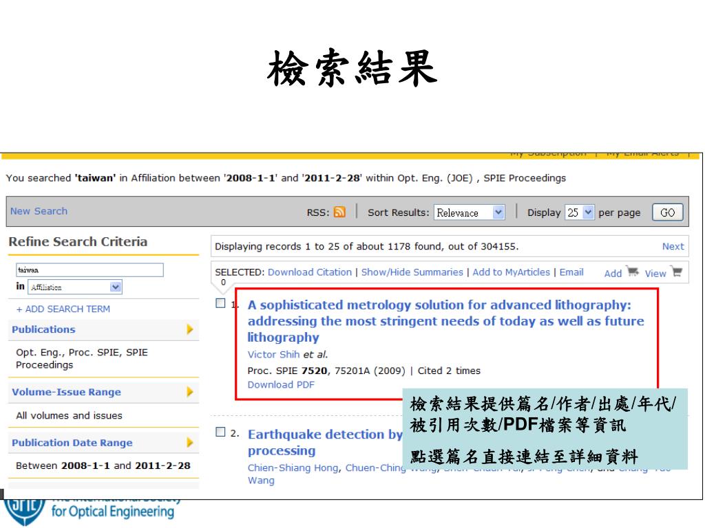Open the Display 25 per page dropdown

[x=580, y=212]
